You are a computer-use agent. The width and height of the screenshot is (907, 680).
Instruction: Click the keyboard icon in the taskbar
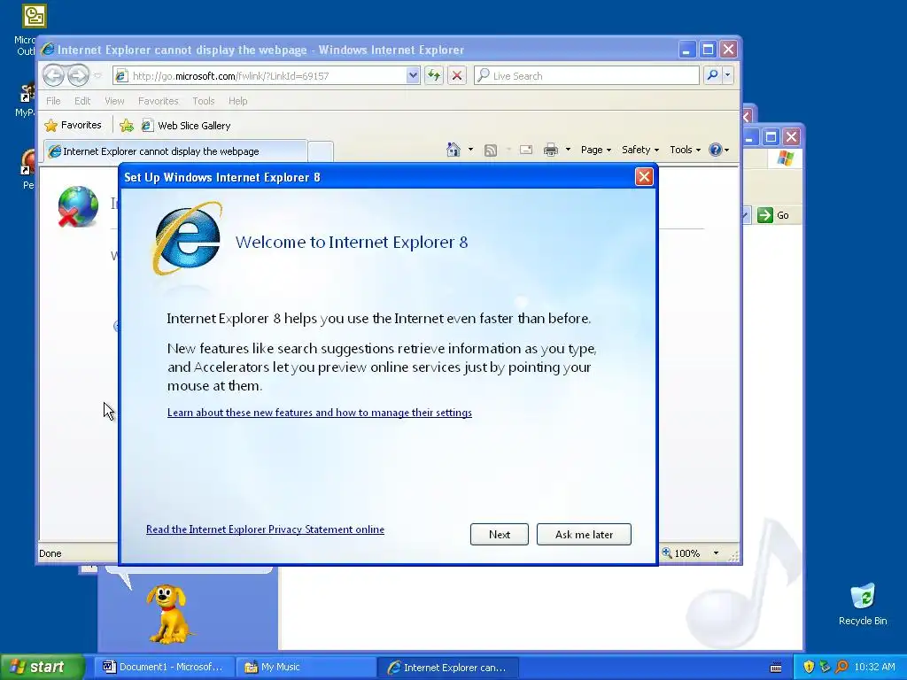[x=776, y=668]
